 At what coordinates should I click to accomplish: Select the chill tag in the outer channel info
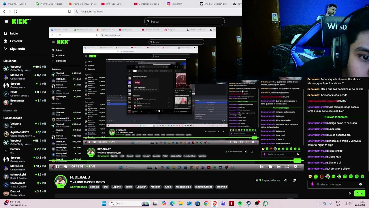pos(106,187)
